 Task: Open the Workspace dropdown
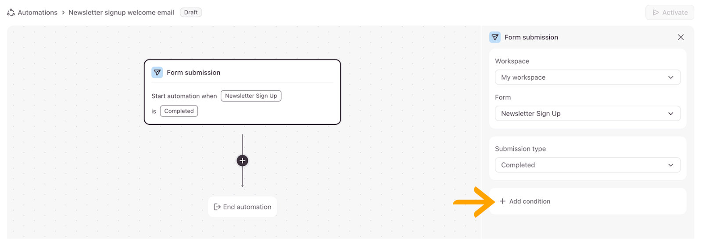(587, 77)
